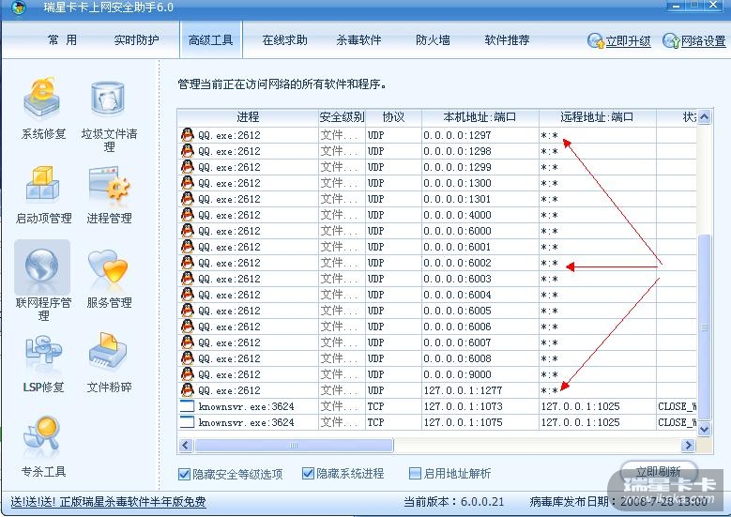
Task: Open the 在线求助 tab
Action: (x=285, y=40)
